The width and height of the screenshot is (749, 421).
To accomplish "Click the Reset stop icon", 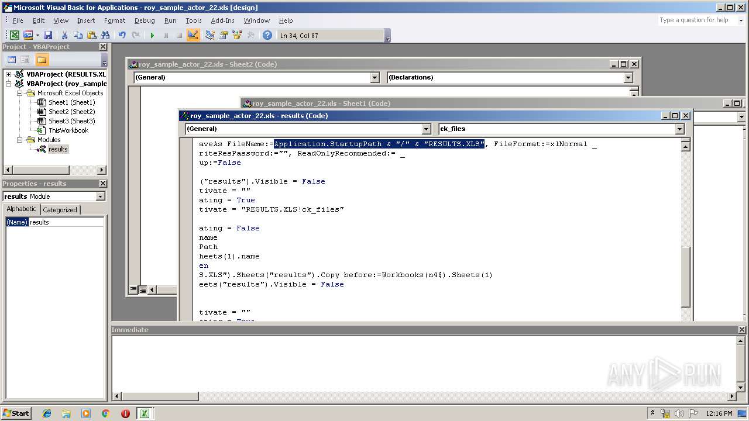I will click(179, 35).
